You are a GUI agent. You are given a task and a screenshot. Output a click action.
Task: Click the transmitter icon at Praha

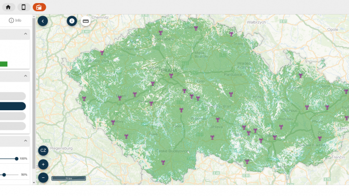(171, 75)
